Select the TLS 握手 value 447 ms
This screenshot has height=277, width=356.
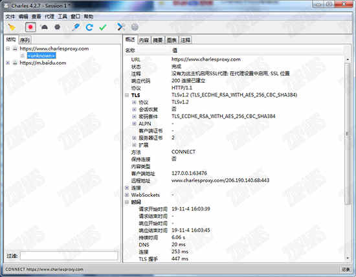(180, 259)
